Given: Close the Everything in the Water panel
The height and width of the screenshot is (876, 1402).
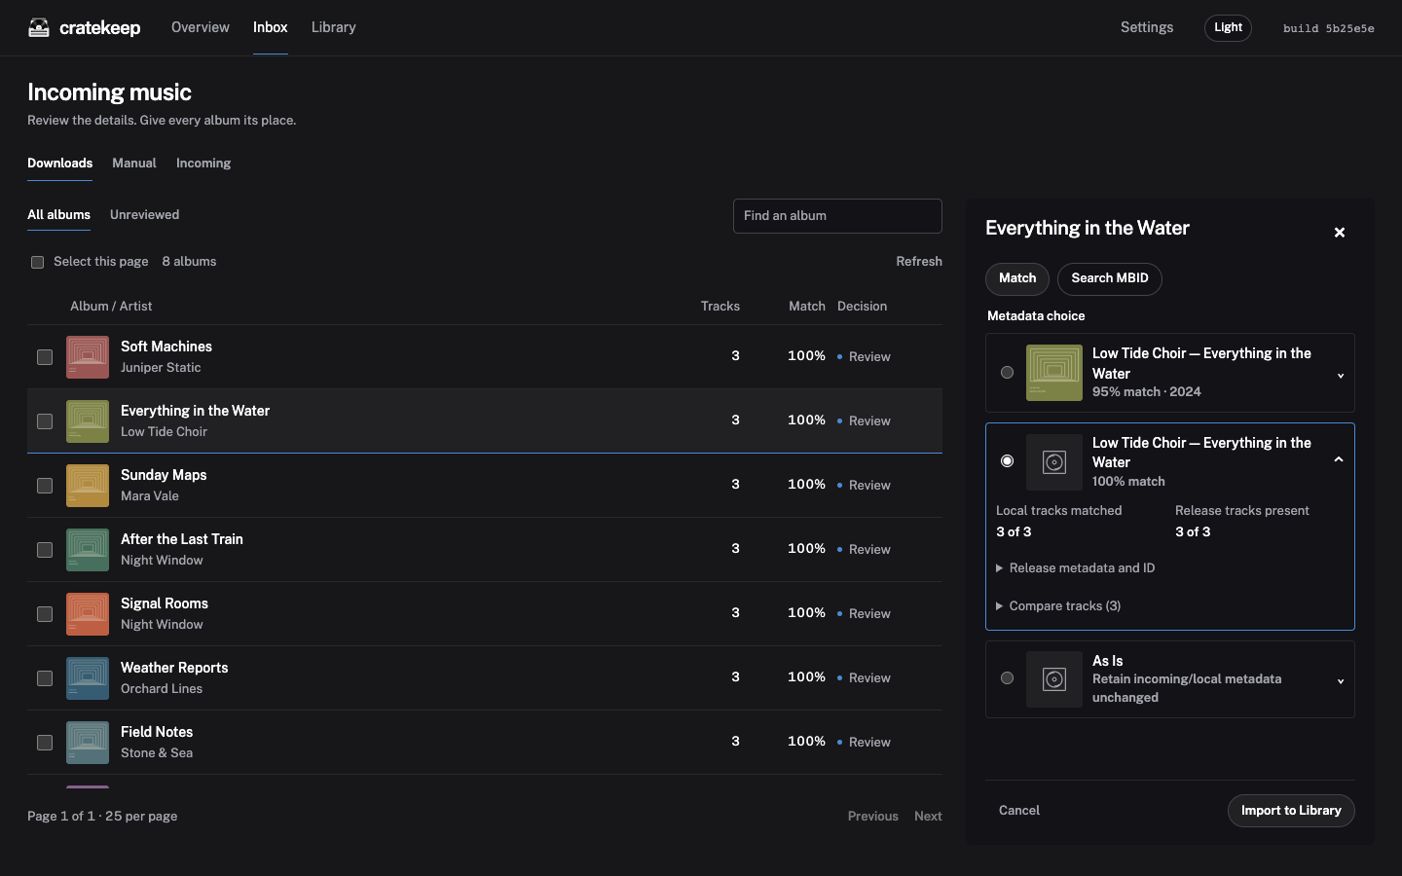Looking at the screenshot, I should (1340, 233).
